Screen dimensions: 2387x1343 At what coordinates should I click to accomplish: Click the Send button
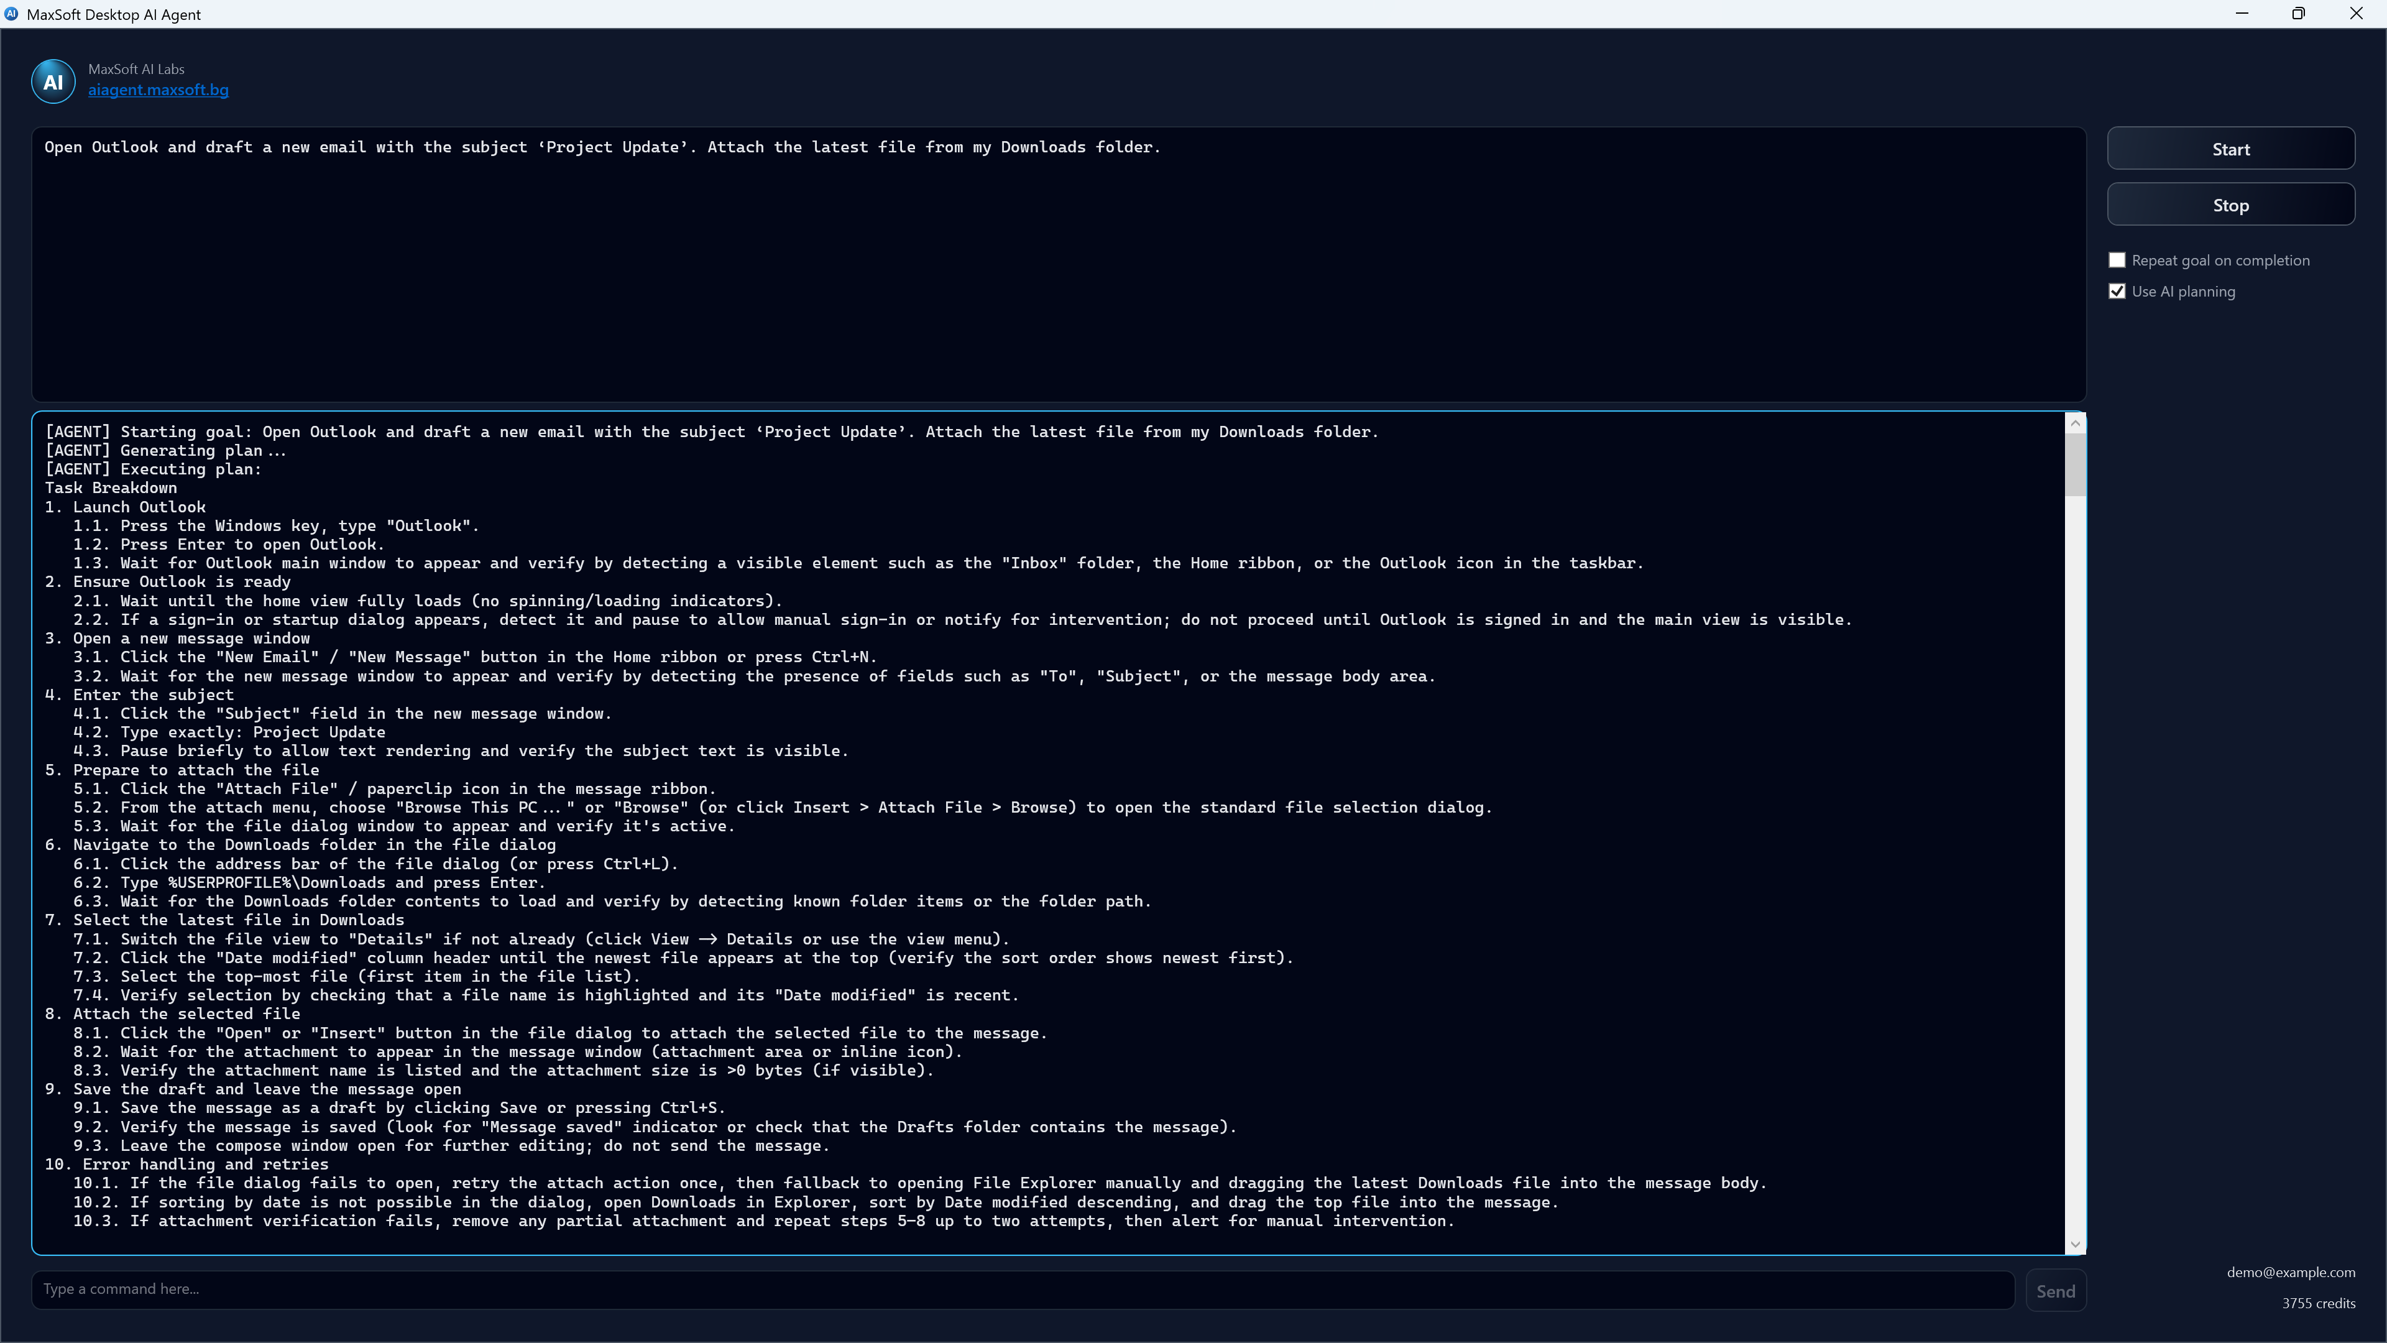point(2056,1290)
